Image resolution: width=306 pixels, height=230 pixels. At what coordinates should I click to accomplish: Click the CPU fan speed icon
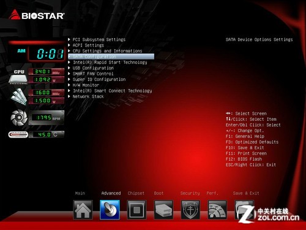(19, 117)
